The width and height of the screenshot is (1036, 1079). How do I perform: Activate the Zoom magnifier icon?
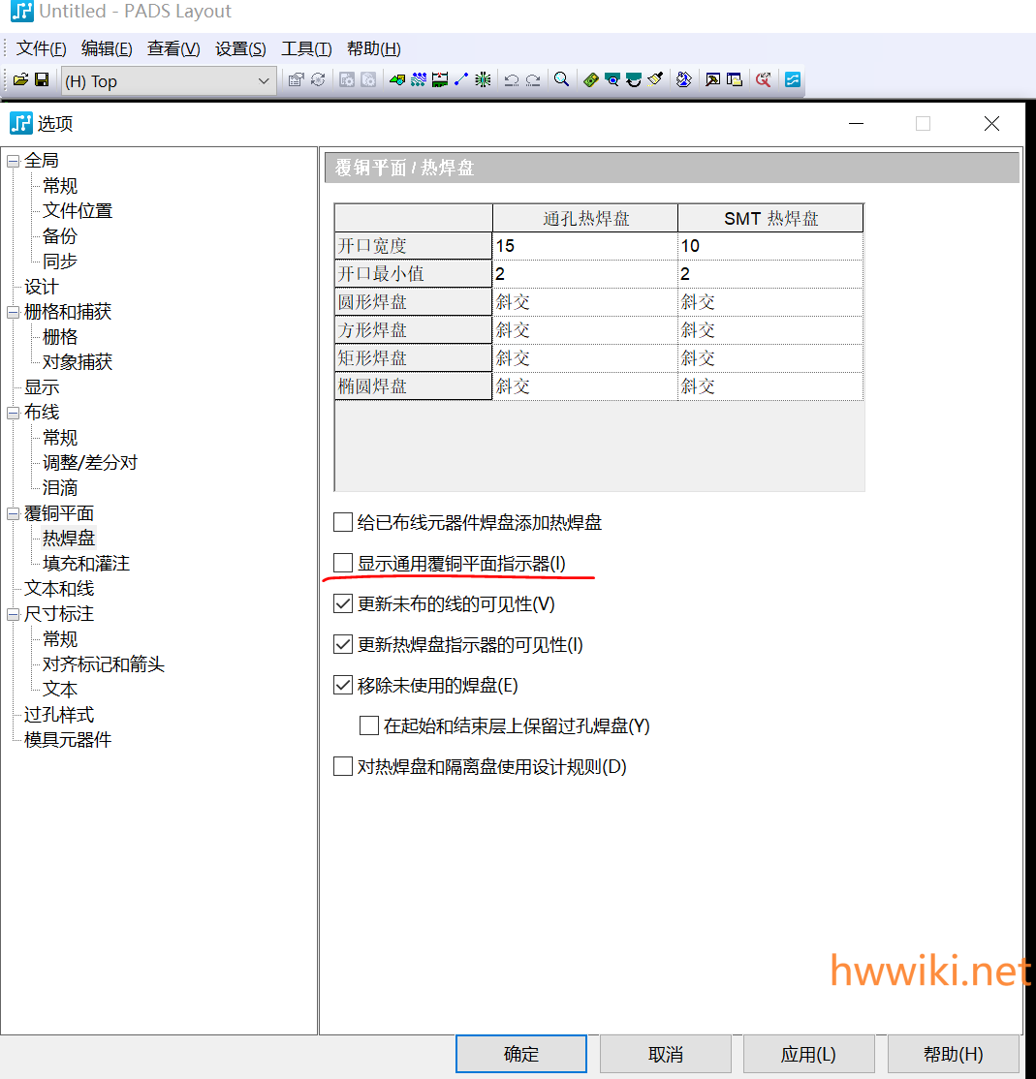(x=562, y=79)
